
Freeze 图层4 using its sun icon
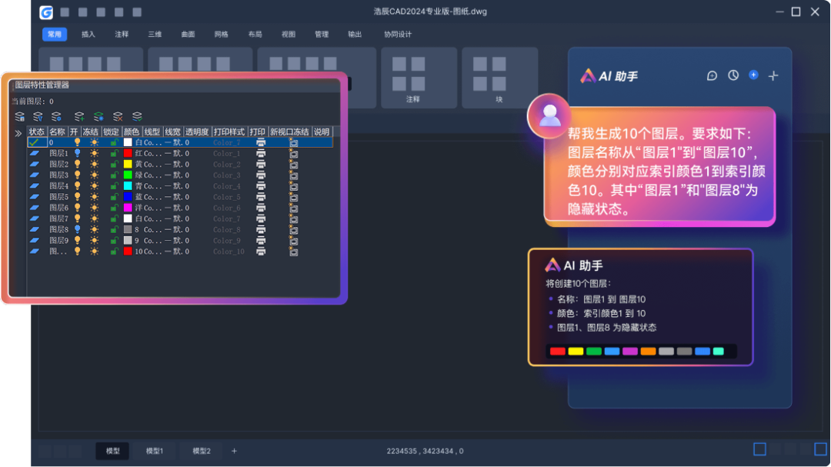pyautogui.click(x=95, y=186)
